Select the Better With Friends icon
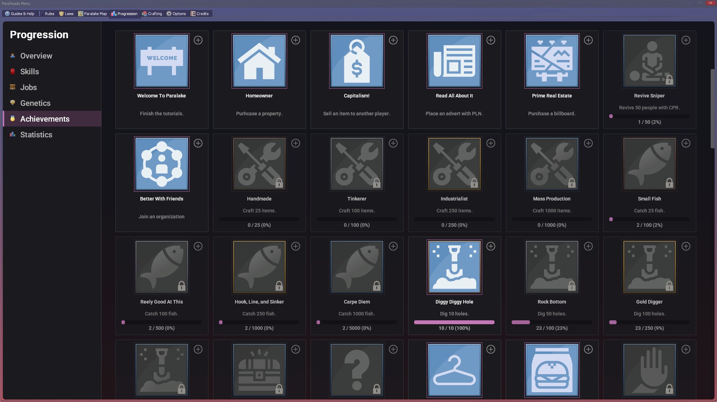717x402 pixels. tap(162, 164)
